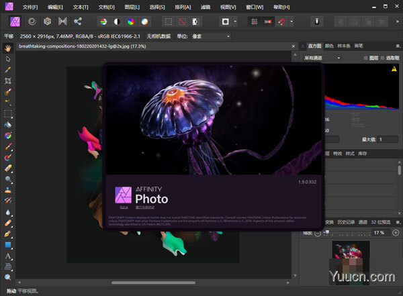Open the 特效 effects tab
Screen dimensions: 403x296
tap(337, 154)
